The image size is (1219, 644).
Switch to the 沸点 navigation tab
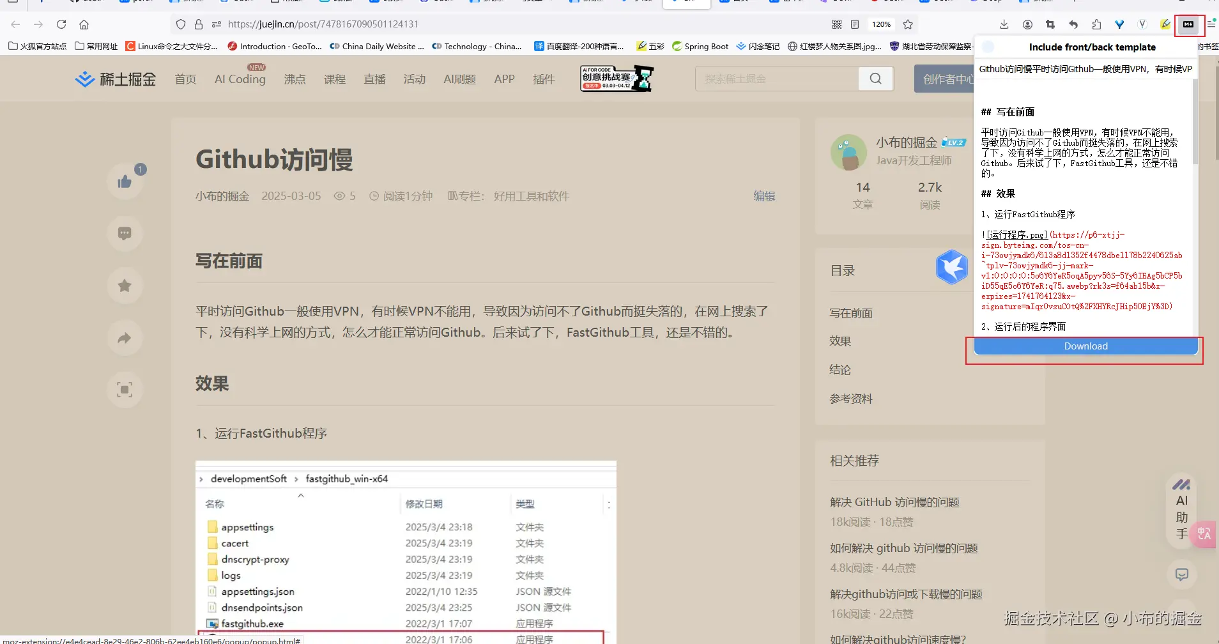pyautogui.click(x=295, y=79)
